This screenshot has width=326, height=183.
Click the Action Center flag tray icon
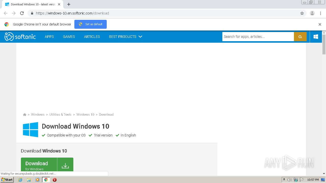[302, 180]
